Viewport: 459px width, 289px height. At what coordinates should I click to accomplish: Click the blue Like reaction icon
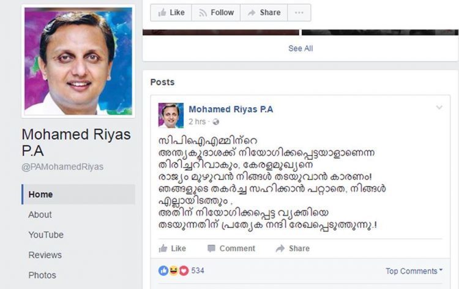pos(163,271)
